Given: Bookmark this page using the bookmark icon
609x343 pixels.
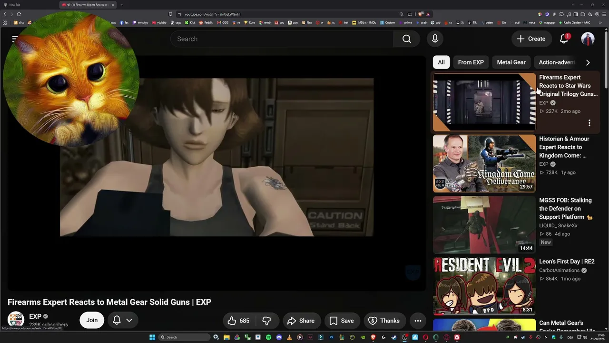Looking at the screenshot, I should [x=170, y=14].
